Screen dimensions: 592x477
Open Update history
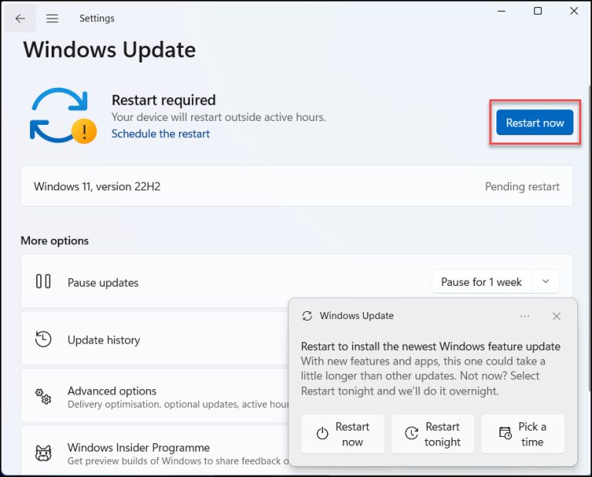pyautogui.click(x=155, y=339)
